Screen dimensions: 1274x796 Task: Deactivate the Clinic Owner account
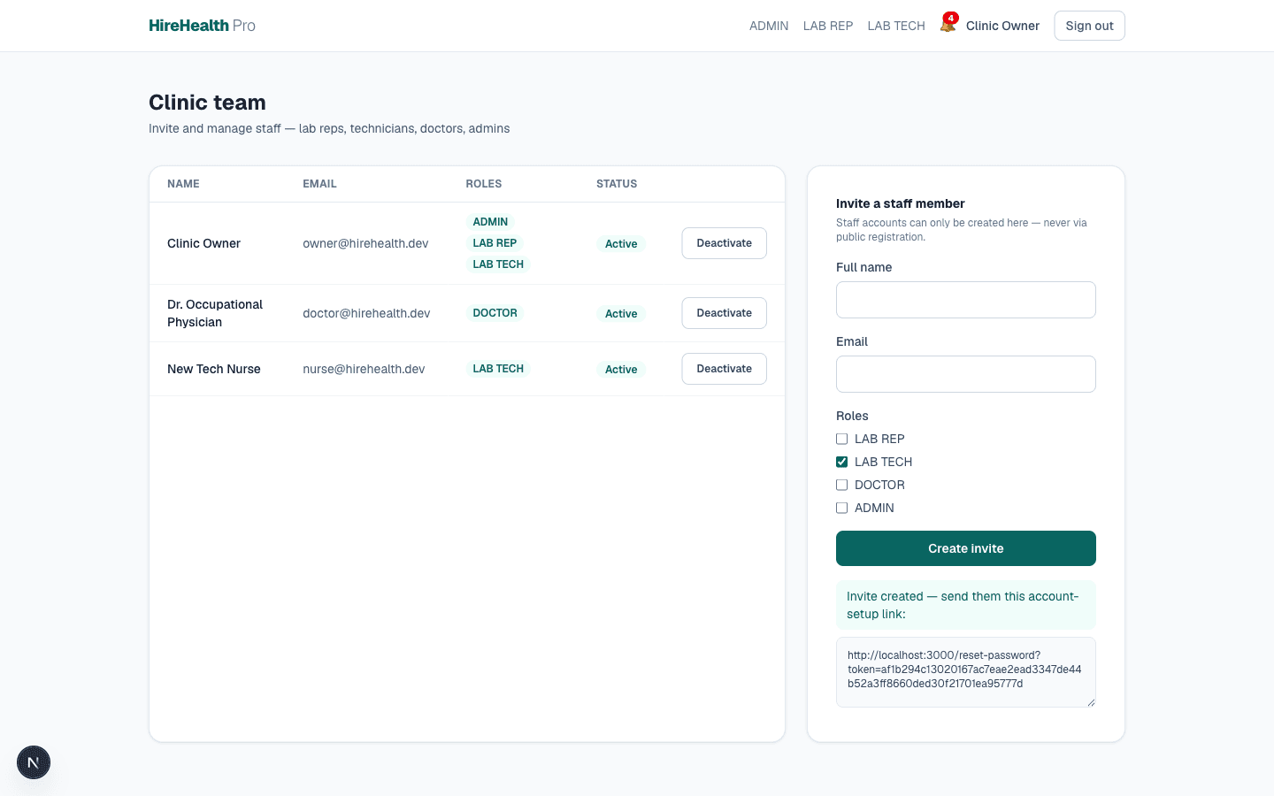pos(724,243)
